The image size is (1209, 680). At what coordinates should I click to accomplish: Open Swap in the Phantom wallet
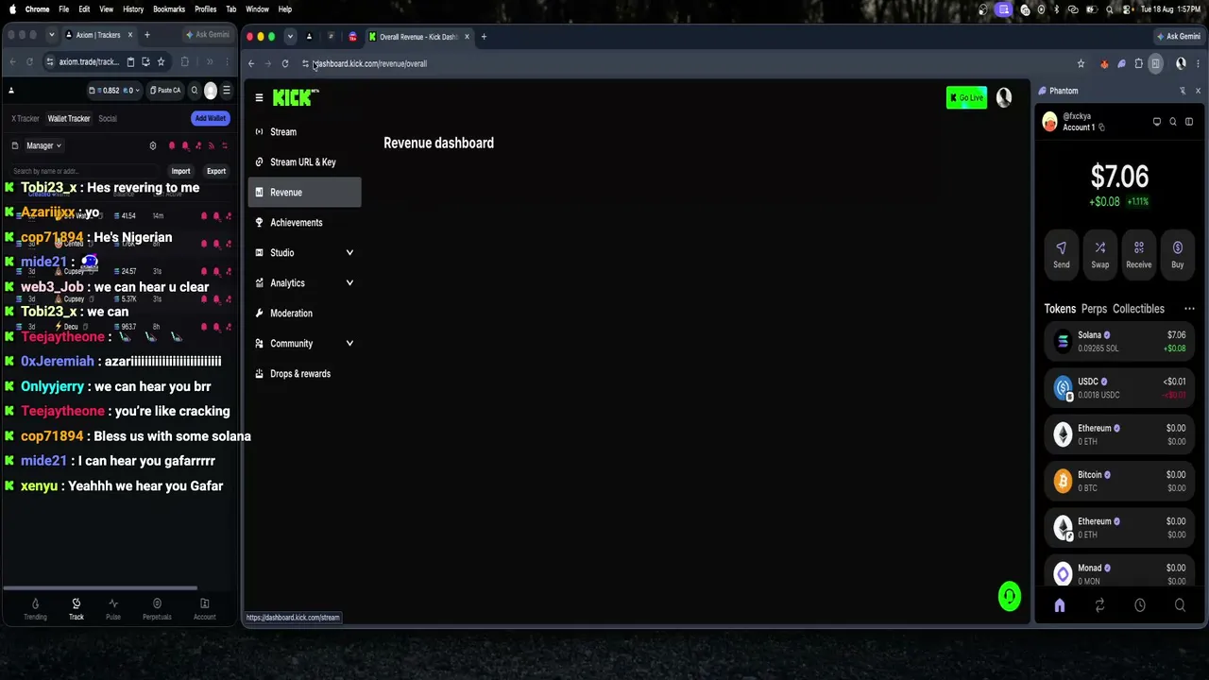[x=1100, y=254]
